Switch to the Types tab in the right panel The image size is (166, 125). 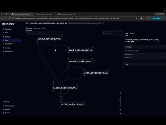(131, 33)
